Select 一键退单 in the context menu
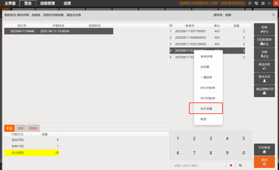The image size is (279, 170). click(x=206, y=77)
